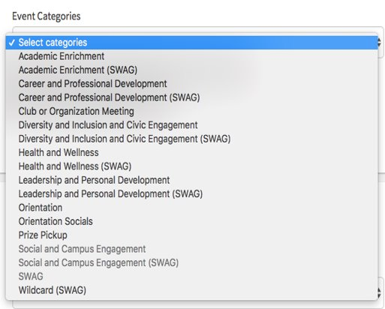385x309 pixels.
Task: Click the Event Categories dropdown stepper arrows
Action: (380, 42)
